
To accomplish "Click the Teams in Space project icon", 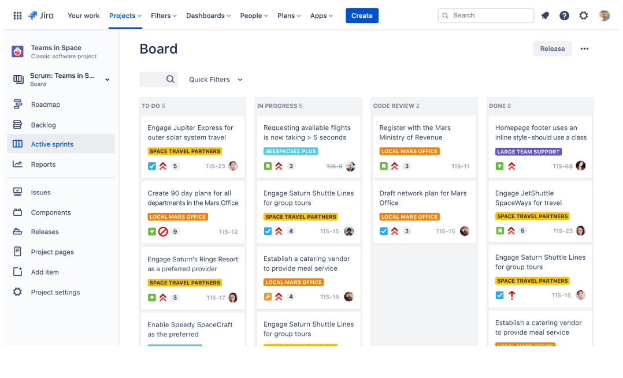I will point(17,51).
